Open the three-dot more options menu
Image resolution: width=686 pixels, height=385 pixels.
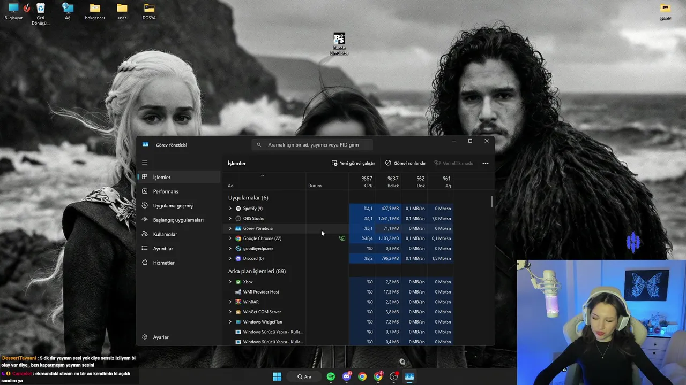pos(486,163)
